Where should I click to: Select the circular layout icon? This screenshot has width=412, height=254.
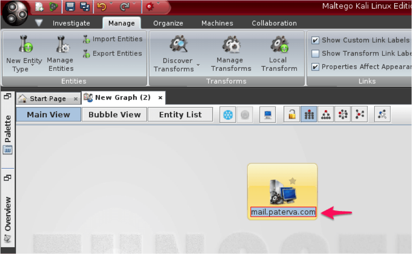tap(343, 114)
